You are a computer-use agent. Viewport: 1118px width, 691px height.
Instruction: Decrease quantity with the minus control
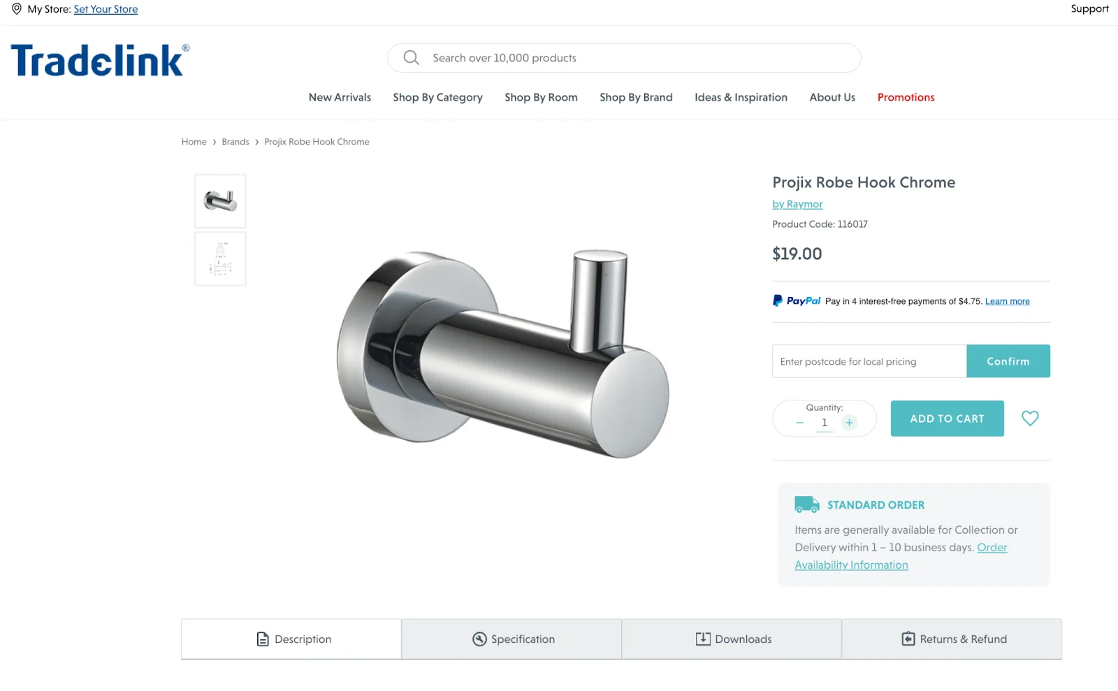(x=800, y=422)
